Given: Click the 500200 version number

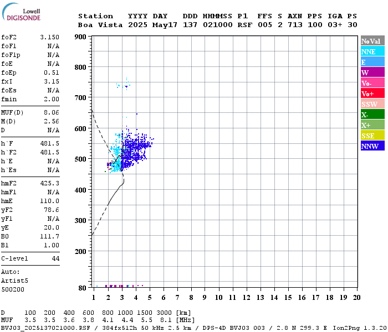Looking at the screenshot, I should [x=13, y=289].
